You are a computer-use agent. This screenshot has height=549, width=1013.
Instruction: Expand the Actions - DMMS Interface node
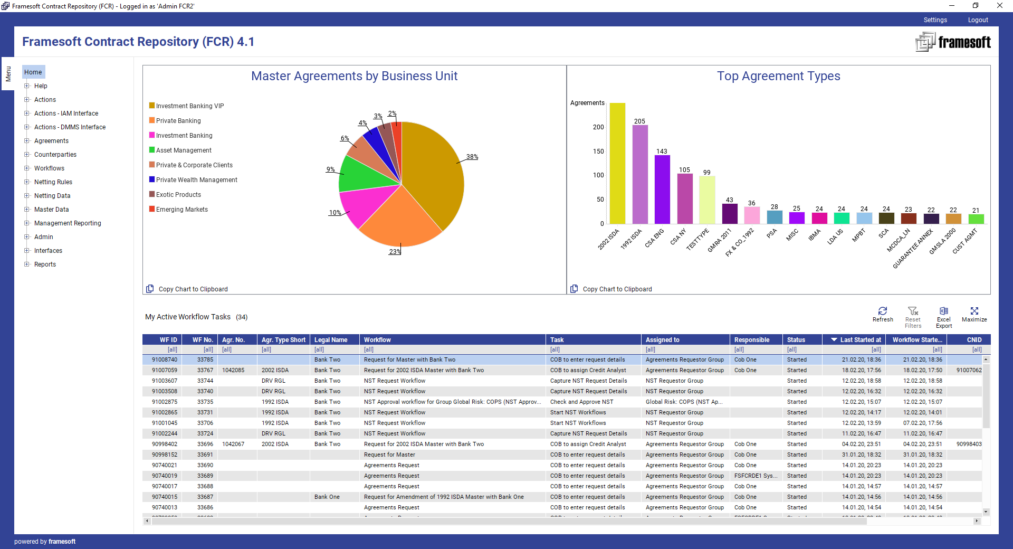click(27, 127)
